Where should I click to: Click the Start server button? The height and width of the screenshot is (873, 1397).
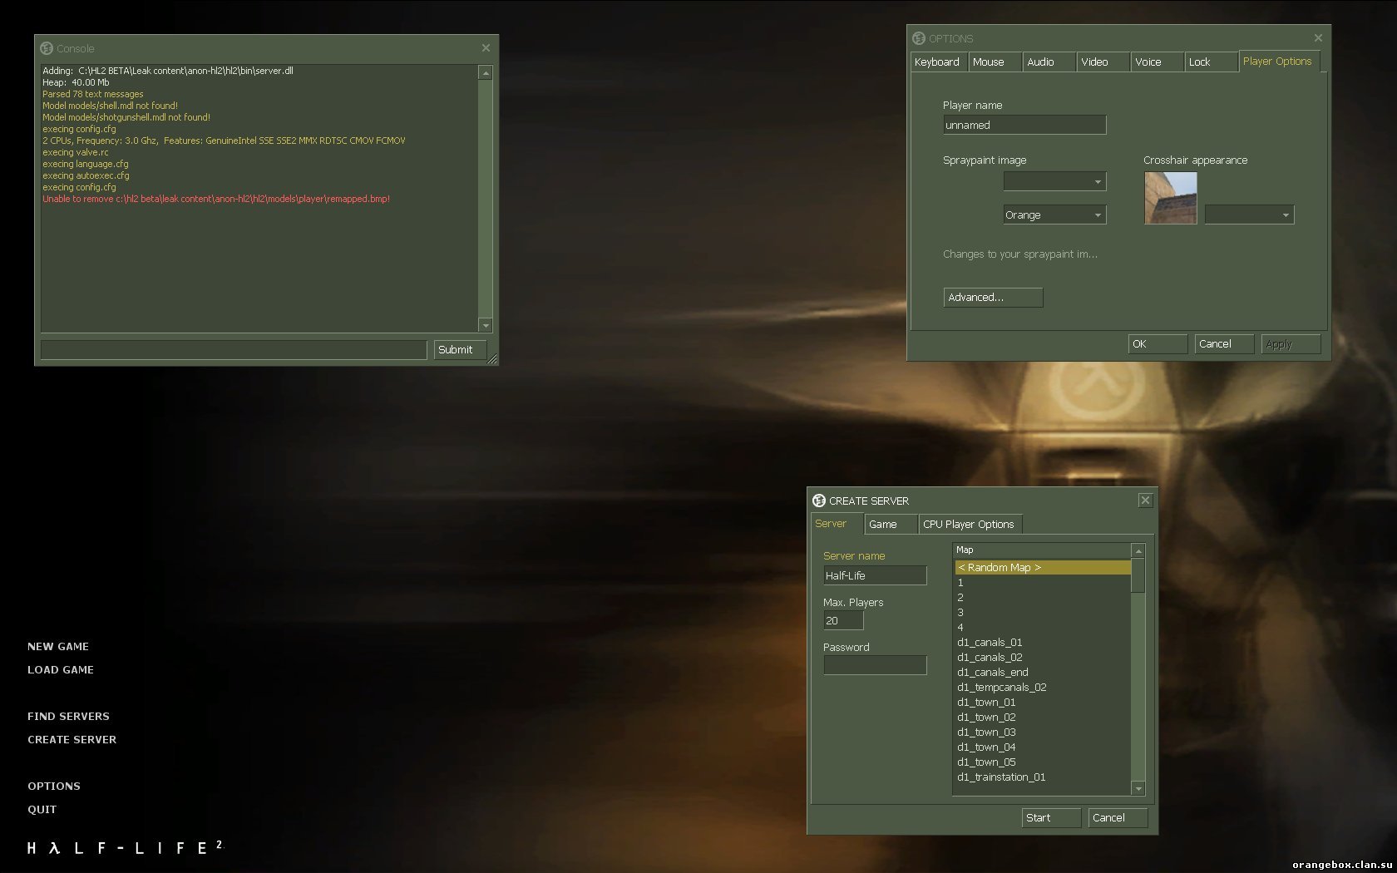coord(1051,818)
